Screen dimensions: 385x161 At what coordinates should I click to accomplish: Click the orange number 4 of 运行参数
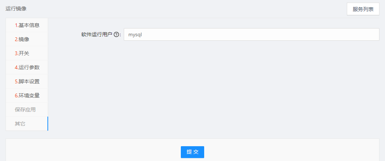pyautogui.click(x=16, y=67)
